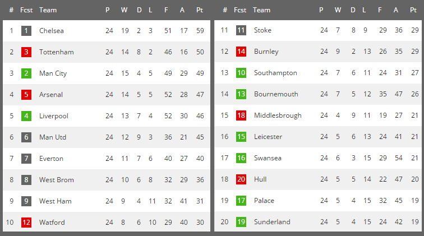Select Southampton's green forecast badge 10
The image size is (424, 236).
(241, 73)
